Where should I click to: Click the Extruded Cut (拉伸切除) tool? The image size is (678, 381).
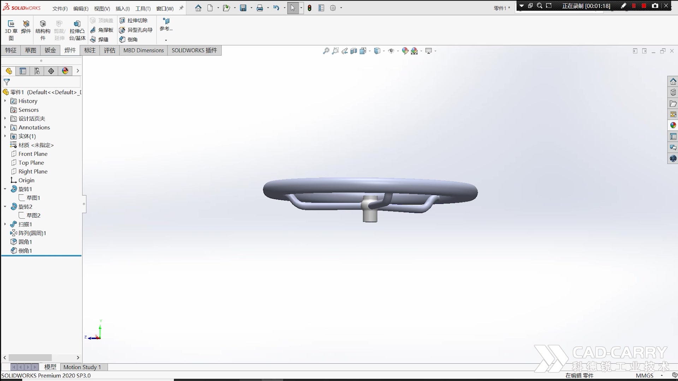[133, 20]
